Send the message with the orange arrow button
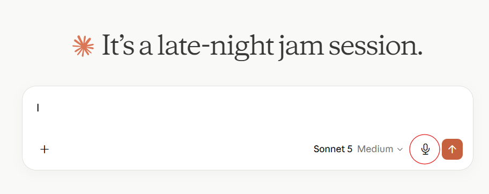Viewport: 489px width, 194px height. [x=452, y=149]
